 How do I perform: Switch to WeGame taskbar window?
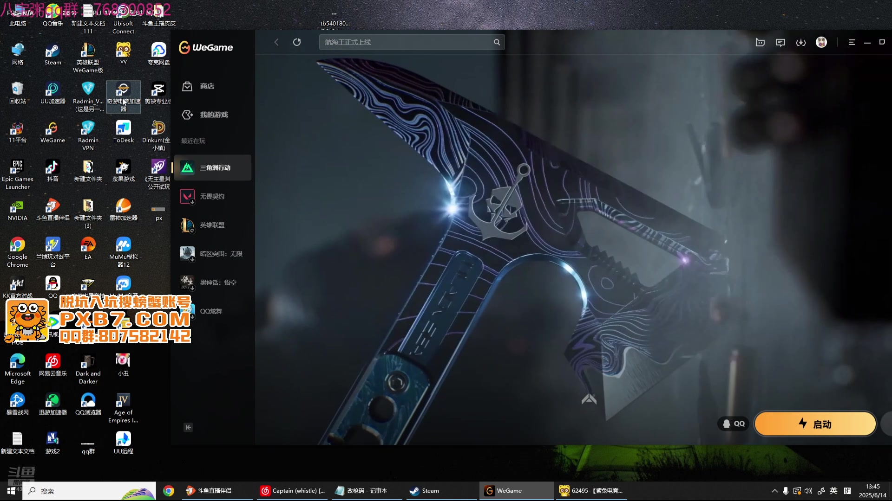tap(517, 491)
